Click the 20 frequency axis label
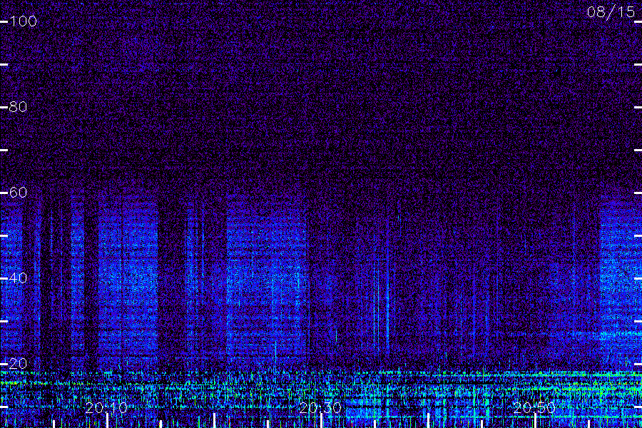 pyautogui.click(x=18, y=364)
